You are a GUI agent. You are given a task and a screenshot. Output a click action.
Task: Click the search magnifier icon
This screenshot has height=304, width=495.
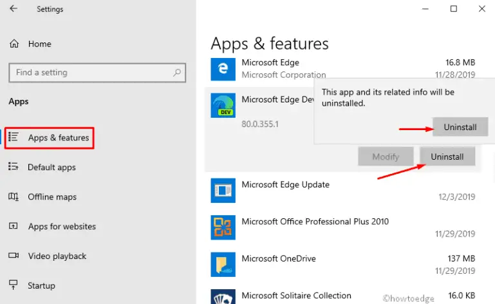(x=177, y=72)
